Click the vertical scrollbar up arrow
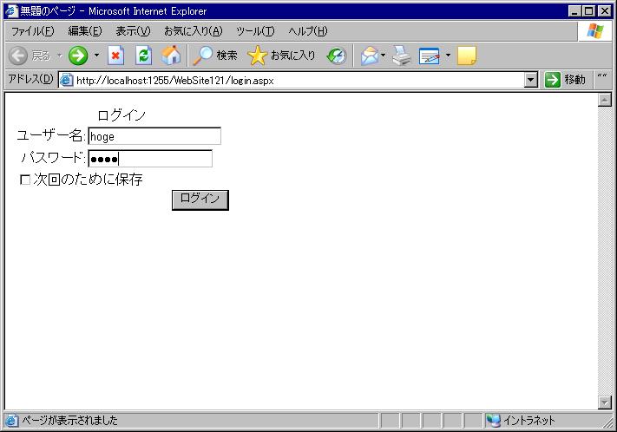Screen dimensions: 617x432 click(x=604, y=100)
